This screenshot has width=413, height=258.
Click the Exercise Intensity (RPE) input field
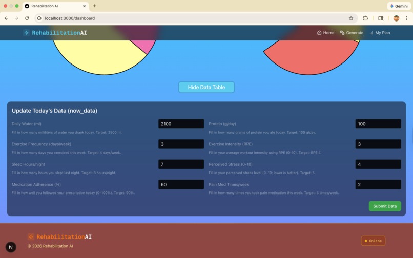pos(378,144)
